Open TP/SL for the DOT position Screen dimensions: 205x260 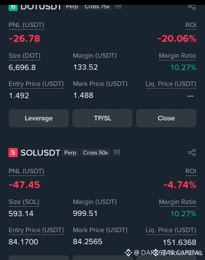tap(102, 118)
